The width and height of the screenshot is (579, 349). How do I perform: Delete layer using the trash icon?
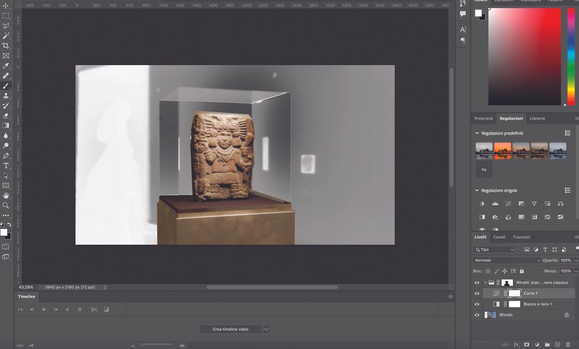click(x=568, y=345)
